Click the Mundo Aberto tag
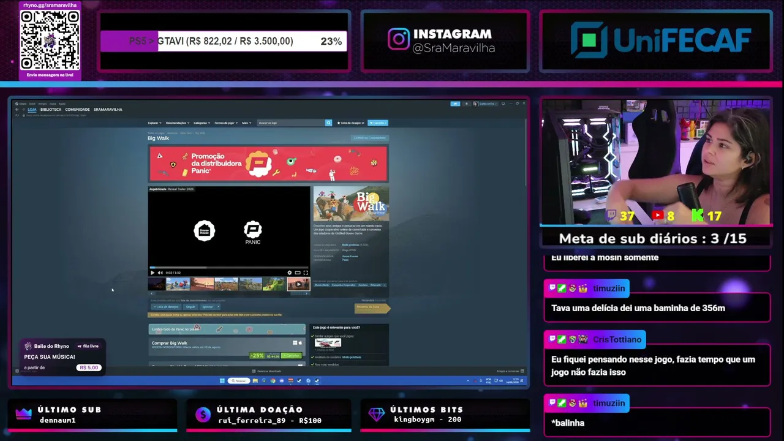 click(x=322, y=285)
